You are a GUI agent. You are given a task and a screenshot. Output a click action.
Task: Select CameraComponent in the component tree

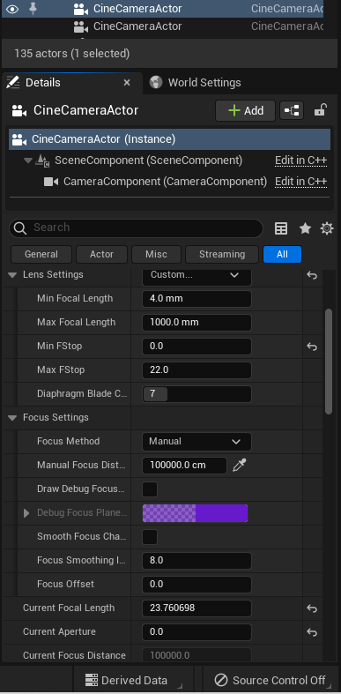click(165, 182)
